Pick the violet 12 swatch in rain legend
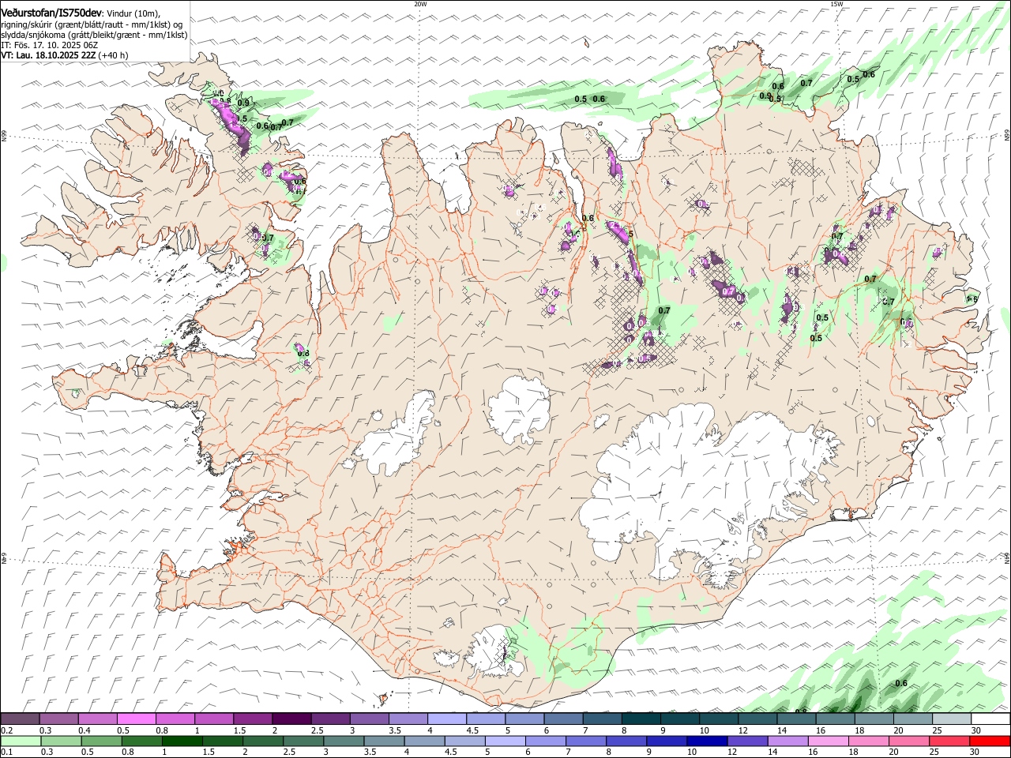This screenshot has height=758, width=1011. coord(747,741)
